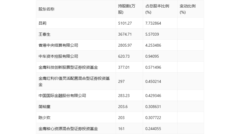Select shareholder name 陈少欢
This screenshot has height=134, width=240.
tap(44, 118)
